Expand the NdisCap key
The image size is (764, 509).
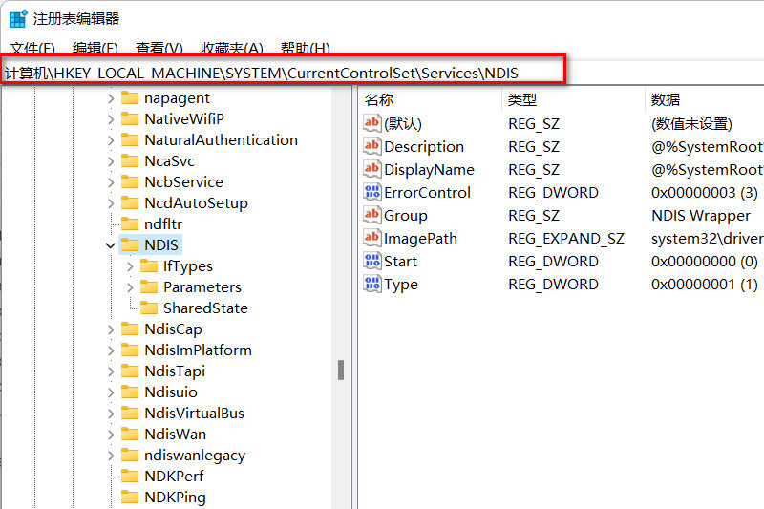[x=111, y=329]
